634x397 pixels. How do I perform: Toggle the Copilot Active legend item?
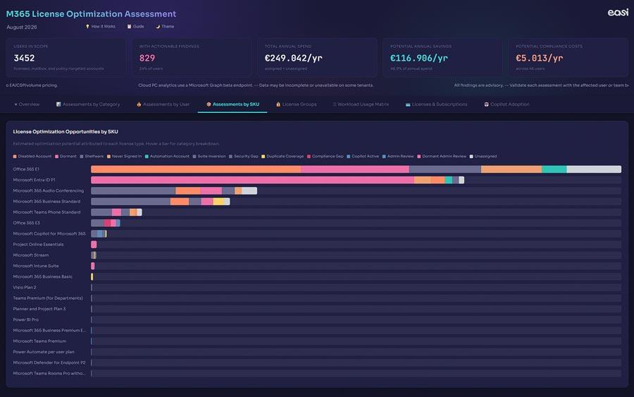click(x=363, y=157)
